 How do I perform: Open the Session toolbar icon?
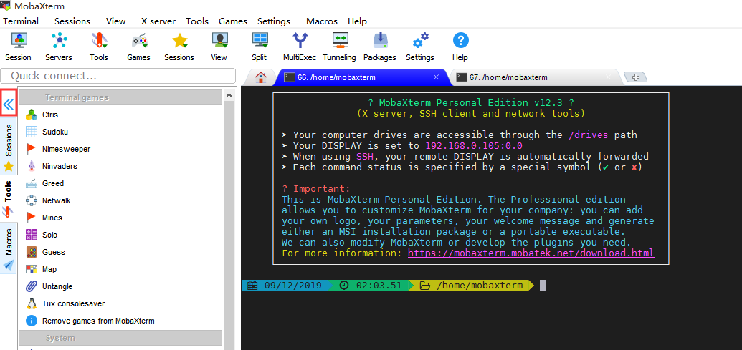pos(18,47)
